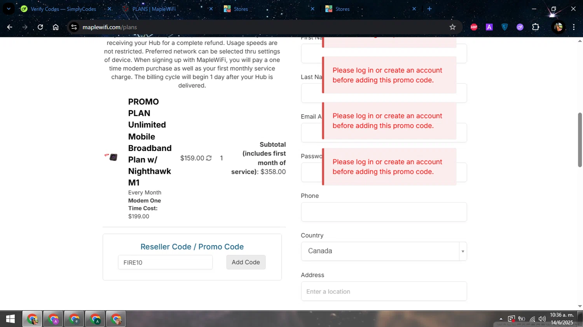The width and height of the screenshot is (583, 327).
Task: Switch to PLANS MapleWiFi tab
Action: click(154, 9)
